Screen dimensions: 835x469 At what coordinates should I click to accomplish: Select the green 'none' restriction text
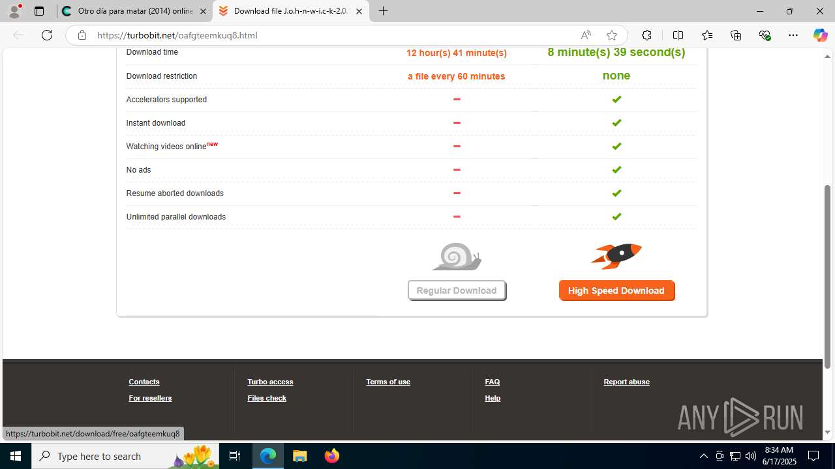tap(616, 76)
